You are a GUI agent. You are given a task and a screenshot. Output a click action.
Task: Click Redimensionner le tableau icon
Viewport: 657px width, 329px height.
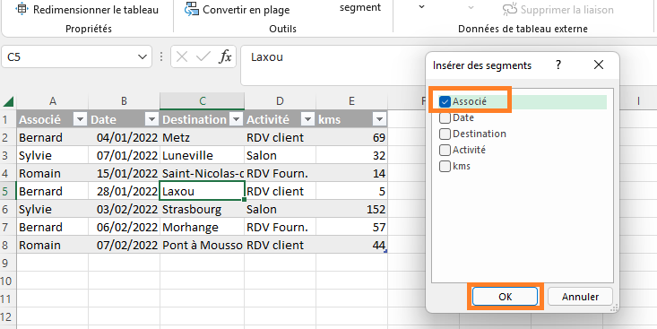tap(22, 9)
